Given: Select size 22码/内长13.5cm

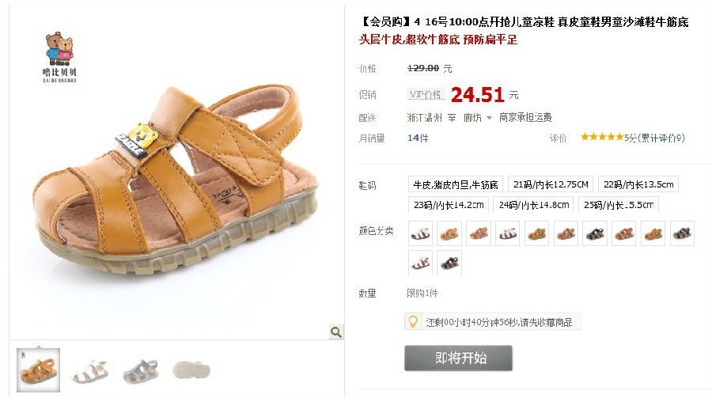Looking at the screenshot, I should click(x=638, y=184).
